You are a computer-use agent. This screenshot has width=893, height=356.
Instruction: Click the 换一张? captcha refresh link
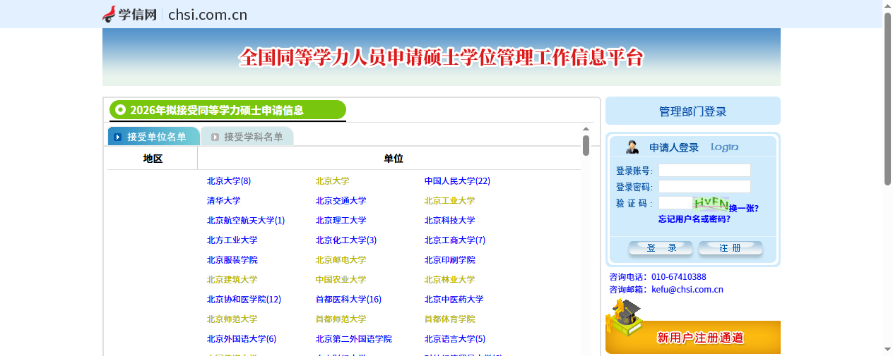pyautogui.click(x=744, y=208)
